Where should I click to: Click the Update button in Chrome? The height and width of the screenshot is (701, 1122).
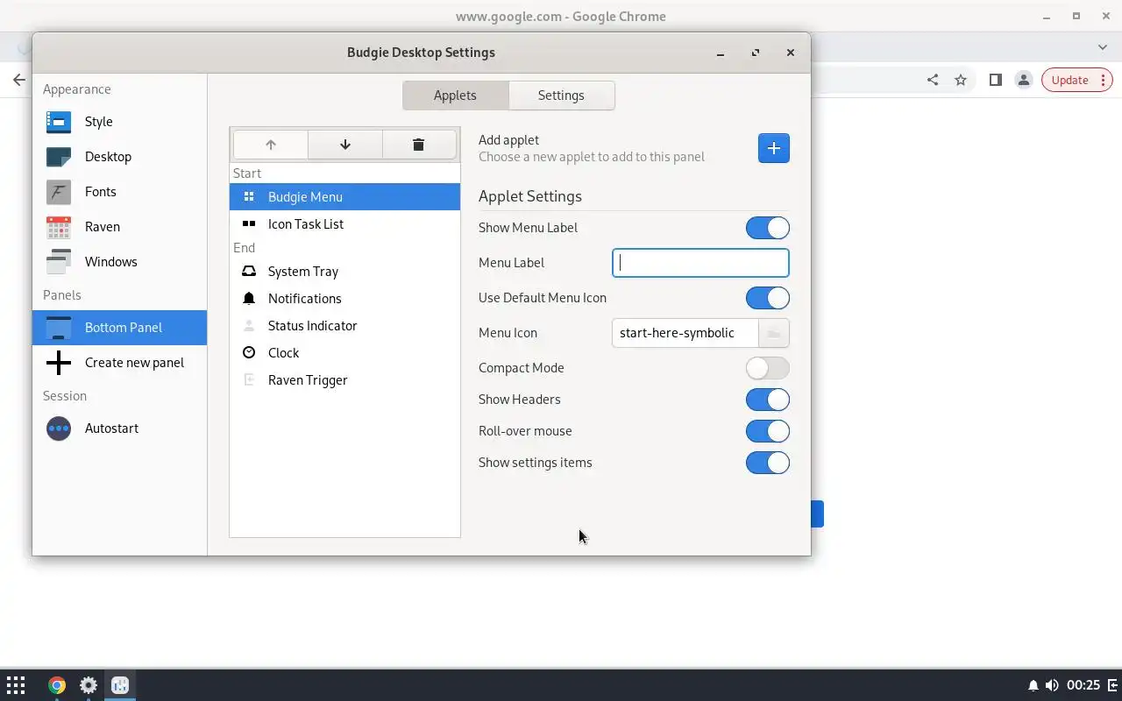[1077, 80]
